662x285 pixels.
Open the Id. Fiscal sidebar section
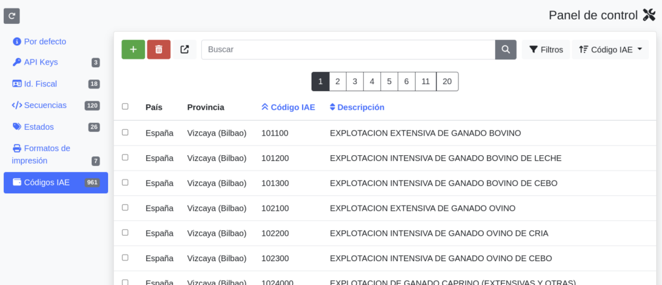40,84
